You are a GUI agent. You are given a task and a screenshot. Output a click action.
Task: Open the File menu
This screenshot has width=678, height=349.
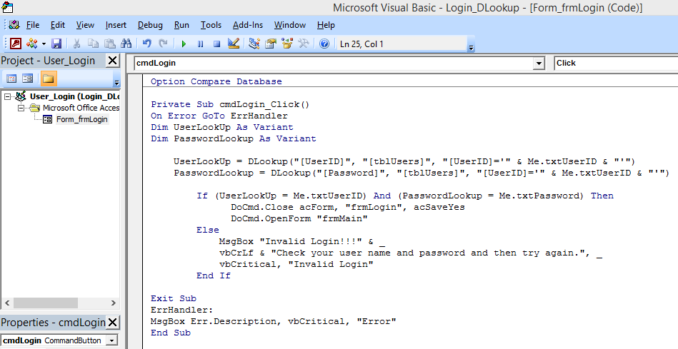(x=33, y=25)
